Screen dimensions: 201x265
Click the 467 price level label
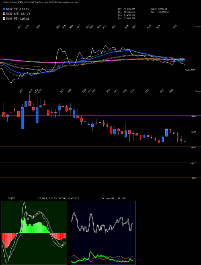tap(194, 163)
